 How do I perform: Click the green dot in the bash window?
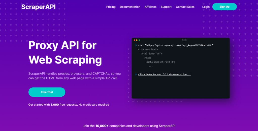[139, 40]
